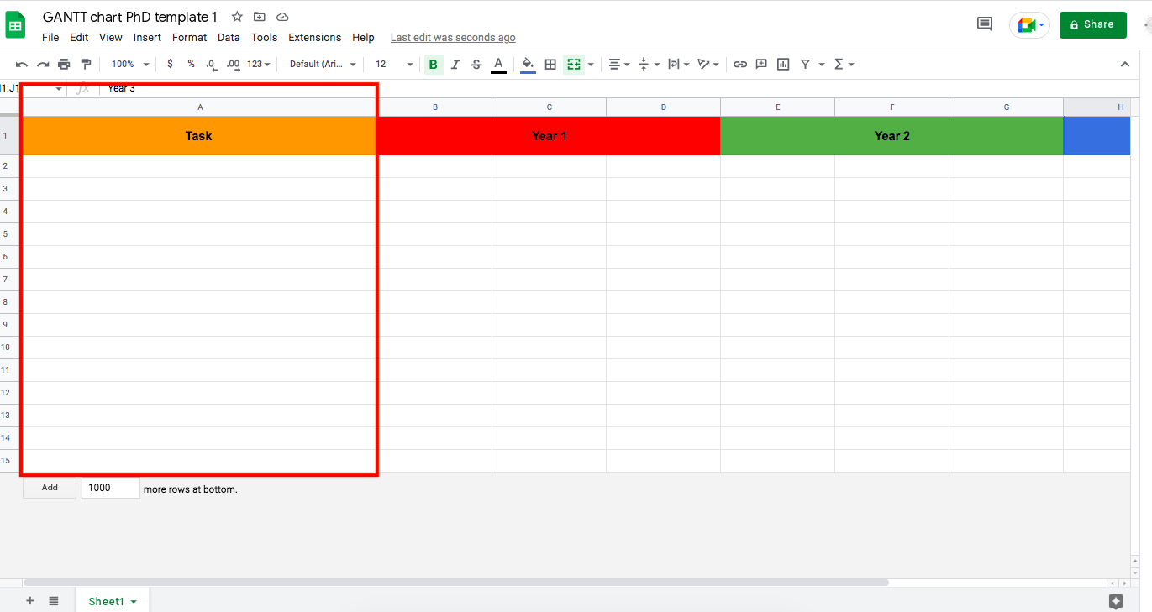
Task: Format selection as percent
Action: [x=190, y=64]
